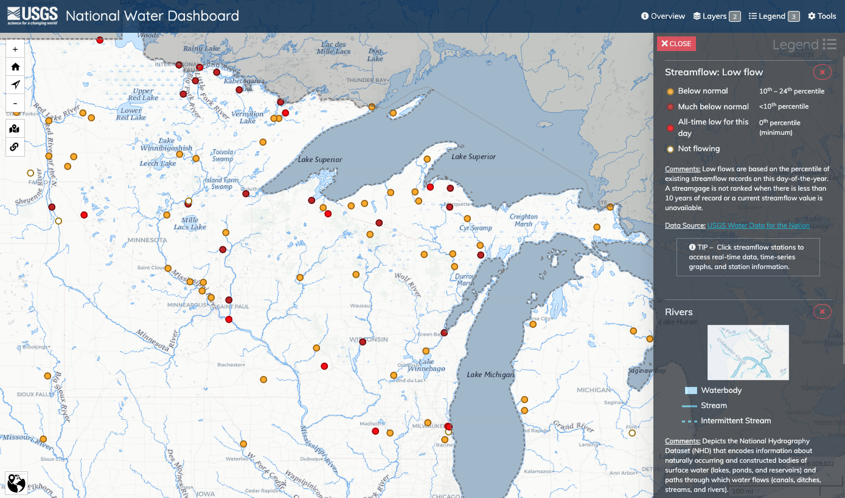Zoom out with the minus button
Image resolution: width=845 pixels, height=498 pixels.
pyautogui.click(x=15, y=103)
